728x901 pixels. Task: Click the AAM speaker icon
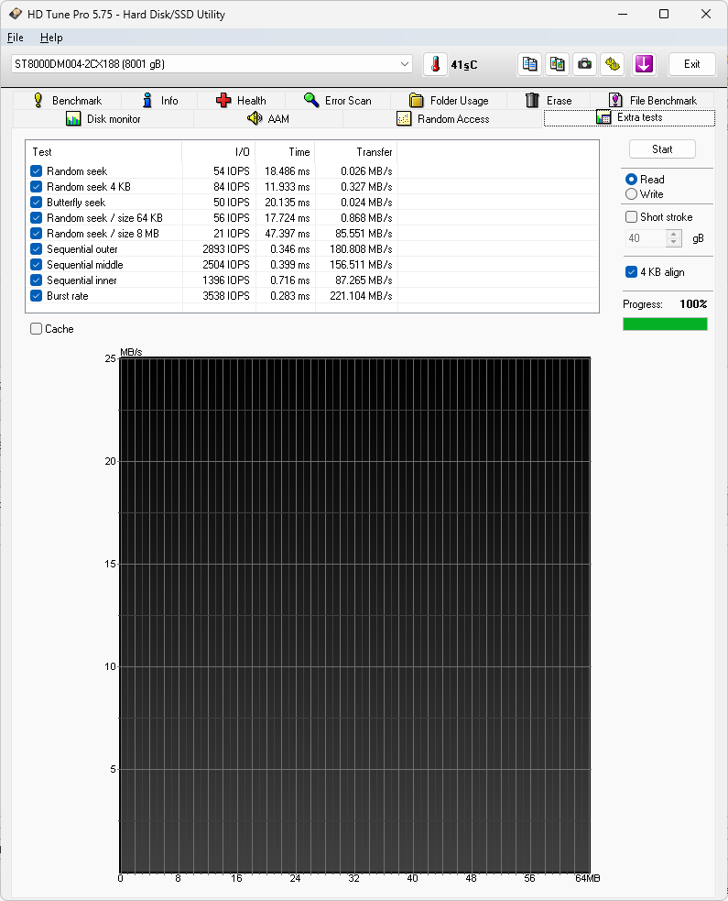(255, 118)
